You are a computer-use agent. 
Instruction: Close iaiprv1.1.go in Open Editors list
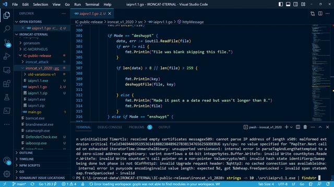pyautogui.click(x=23, y=28)
